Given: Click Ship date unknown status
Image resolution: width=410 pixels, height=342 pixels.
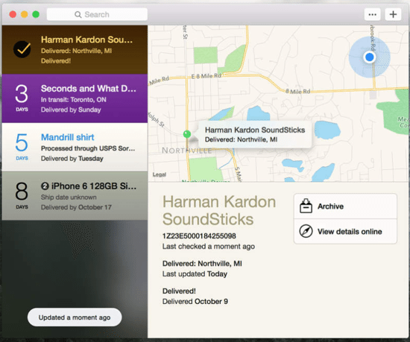Looking at the screenshot, I should point(69,197).
